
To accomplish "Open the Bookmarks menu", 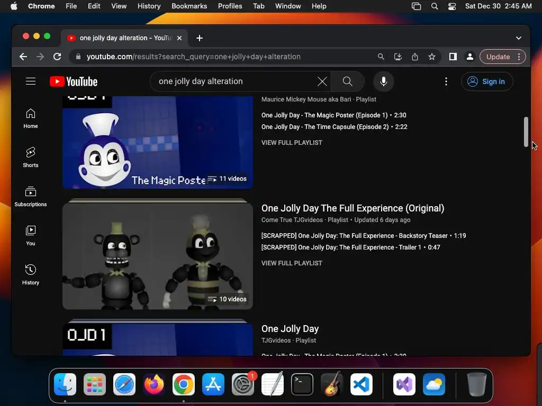I will pyautogui.click(x=189, y=6).
